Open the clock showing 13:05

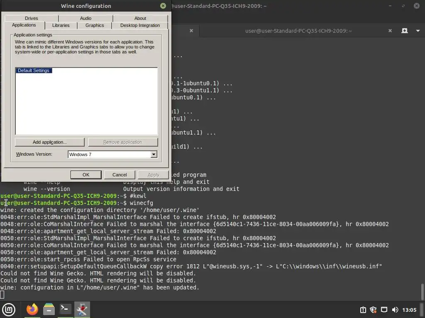409,310
